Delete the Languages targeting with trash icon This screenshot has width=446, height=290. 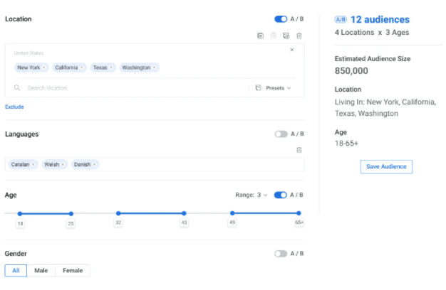pos(299,150)
